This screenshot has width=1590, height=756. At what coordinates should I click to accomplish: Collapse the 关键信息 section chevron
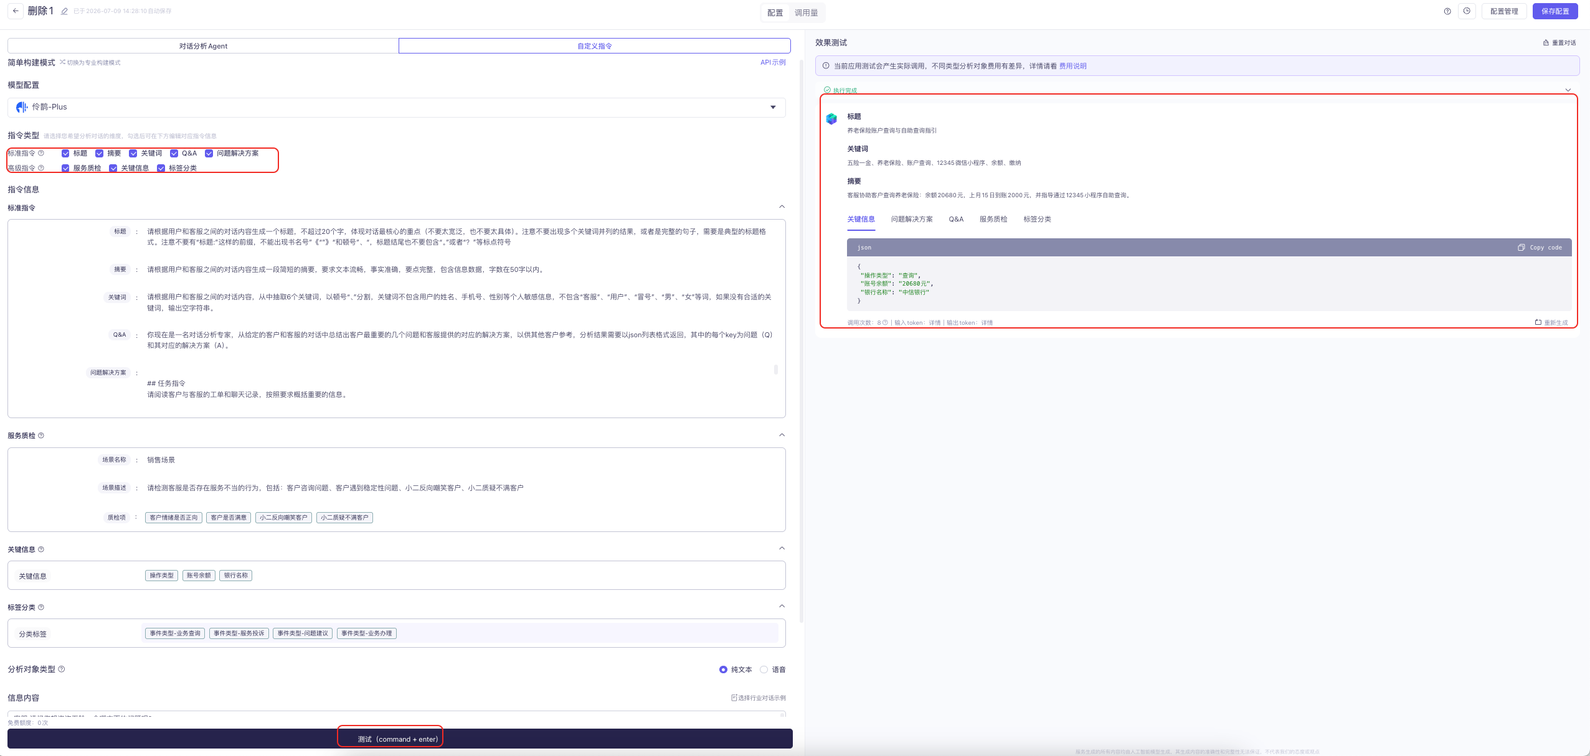point(782,548)
